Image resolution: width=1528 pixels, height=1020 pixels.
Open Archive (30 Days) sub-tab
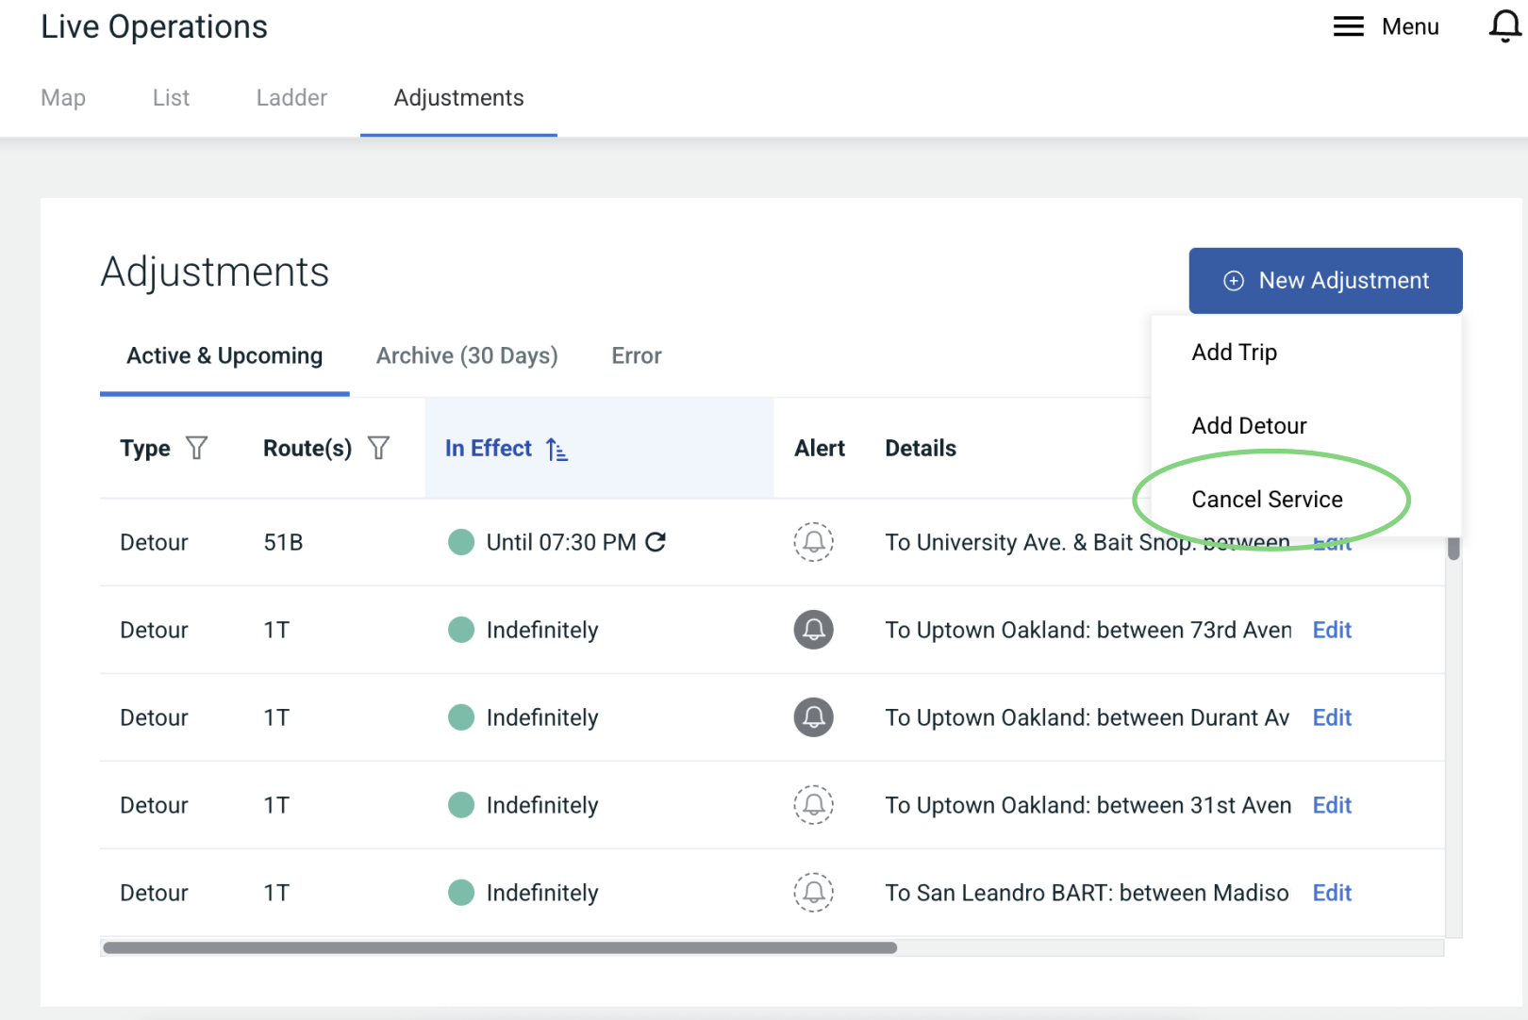coord(467,356)
